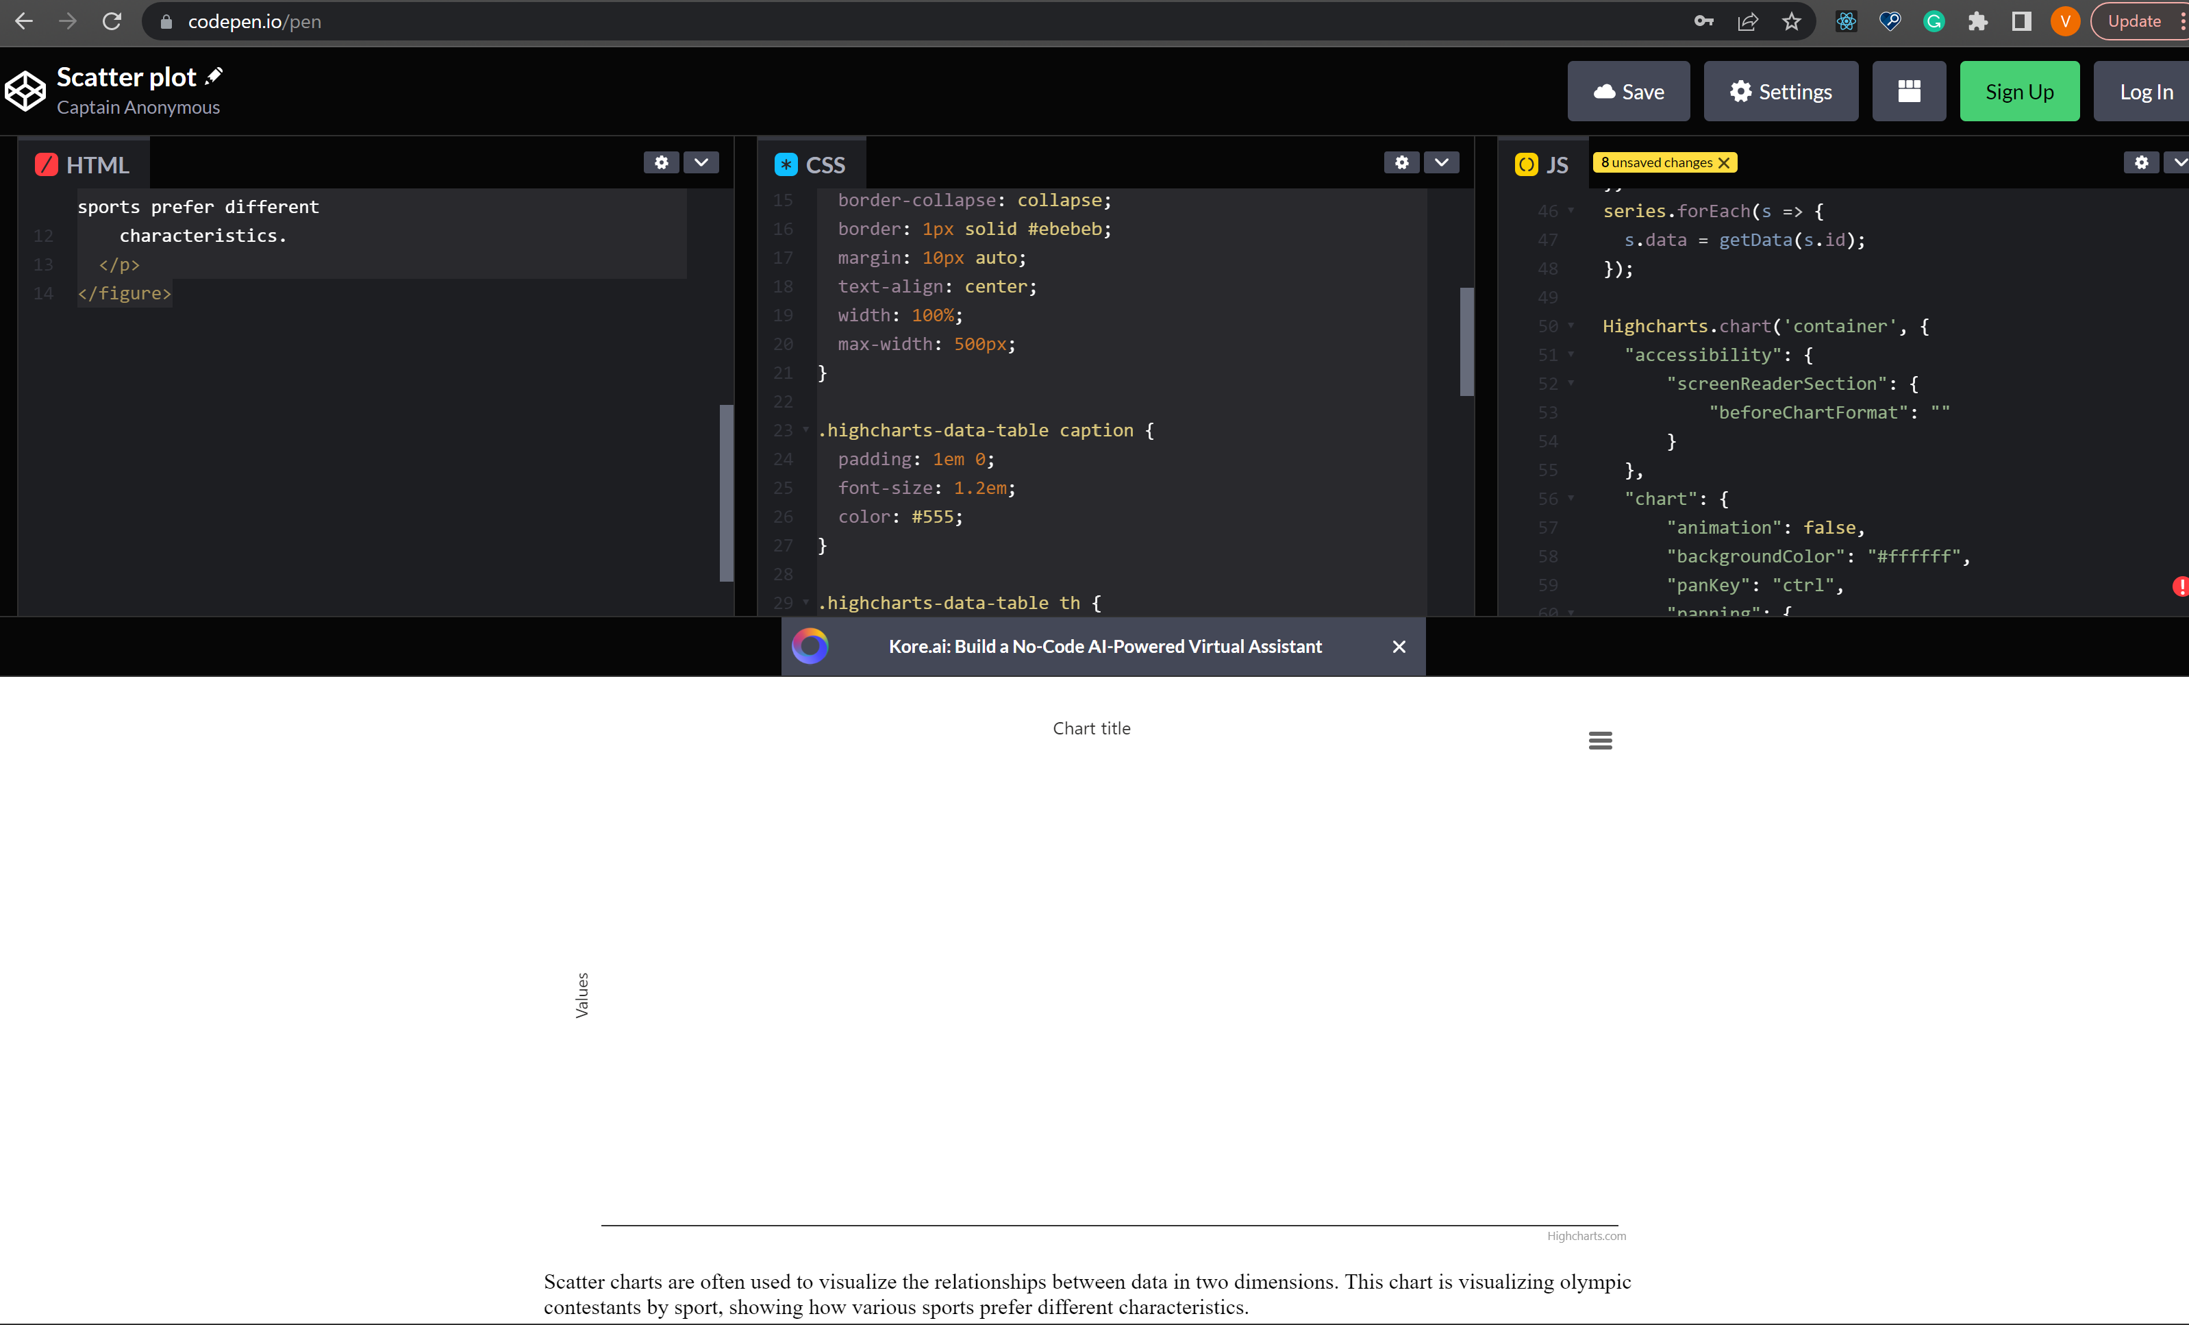Bookmark this page with the star icon

pyautogui.click(x=1791, y=21)
